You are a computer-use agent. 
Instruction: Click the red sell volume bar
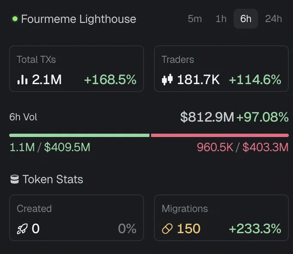[220, 135]
